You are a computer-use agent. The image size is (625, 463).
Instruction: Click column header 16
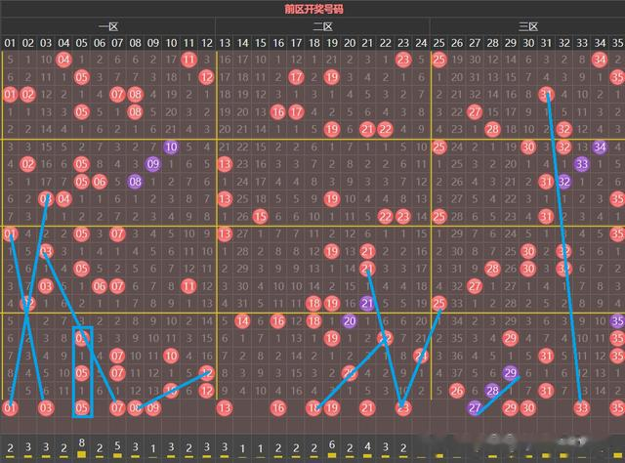278,43
